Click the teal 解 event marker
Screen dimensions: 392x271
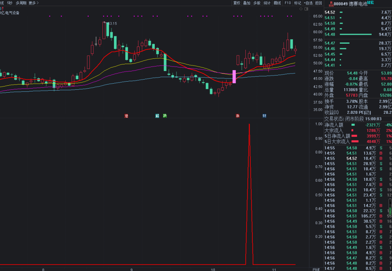(x=157, y=116)
